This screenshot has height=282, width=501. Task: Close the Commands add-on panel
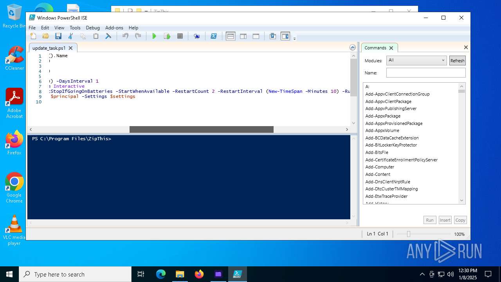pyautogui.click(x=466, y=47)
